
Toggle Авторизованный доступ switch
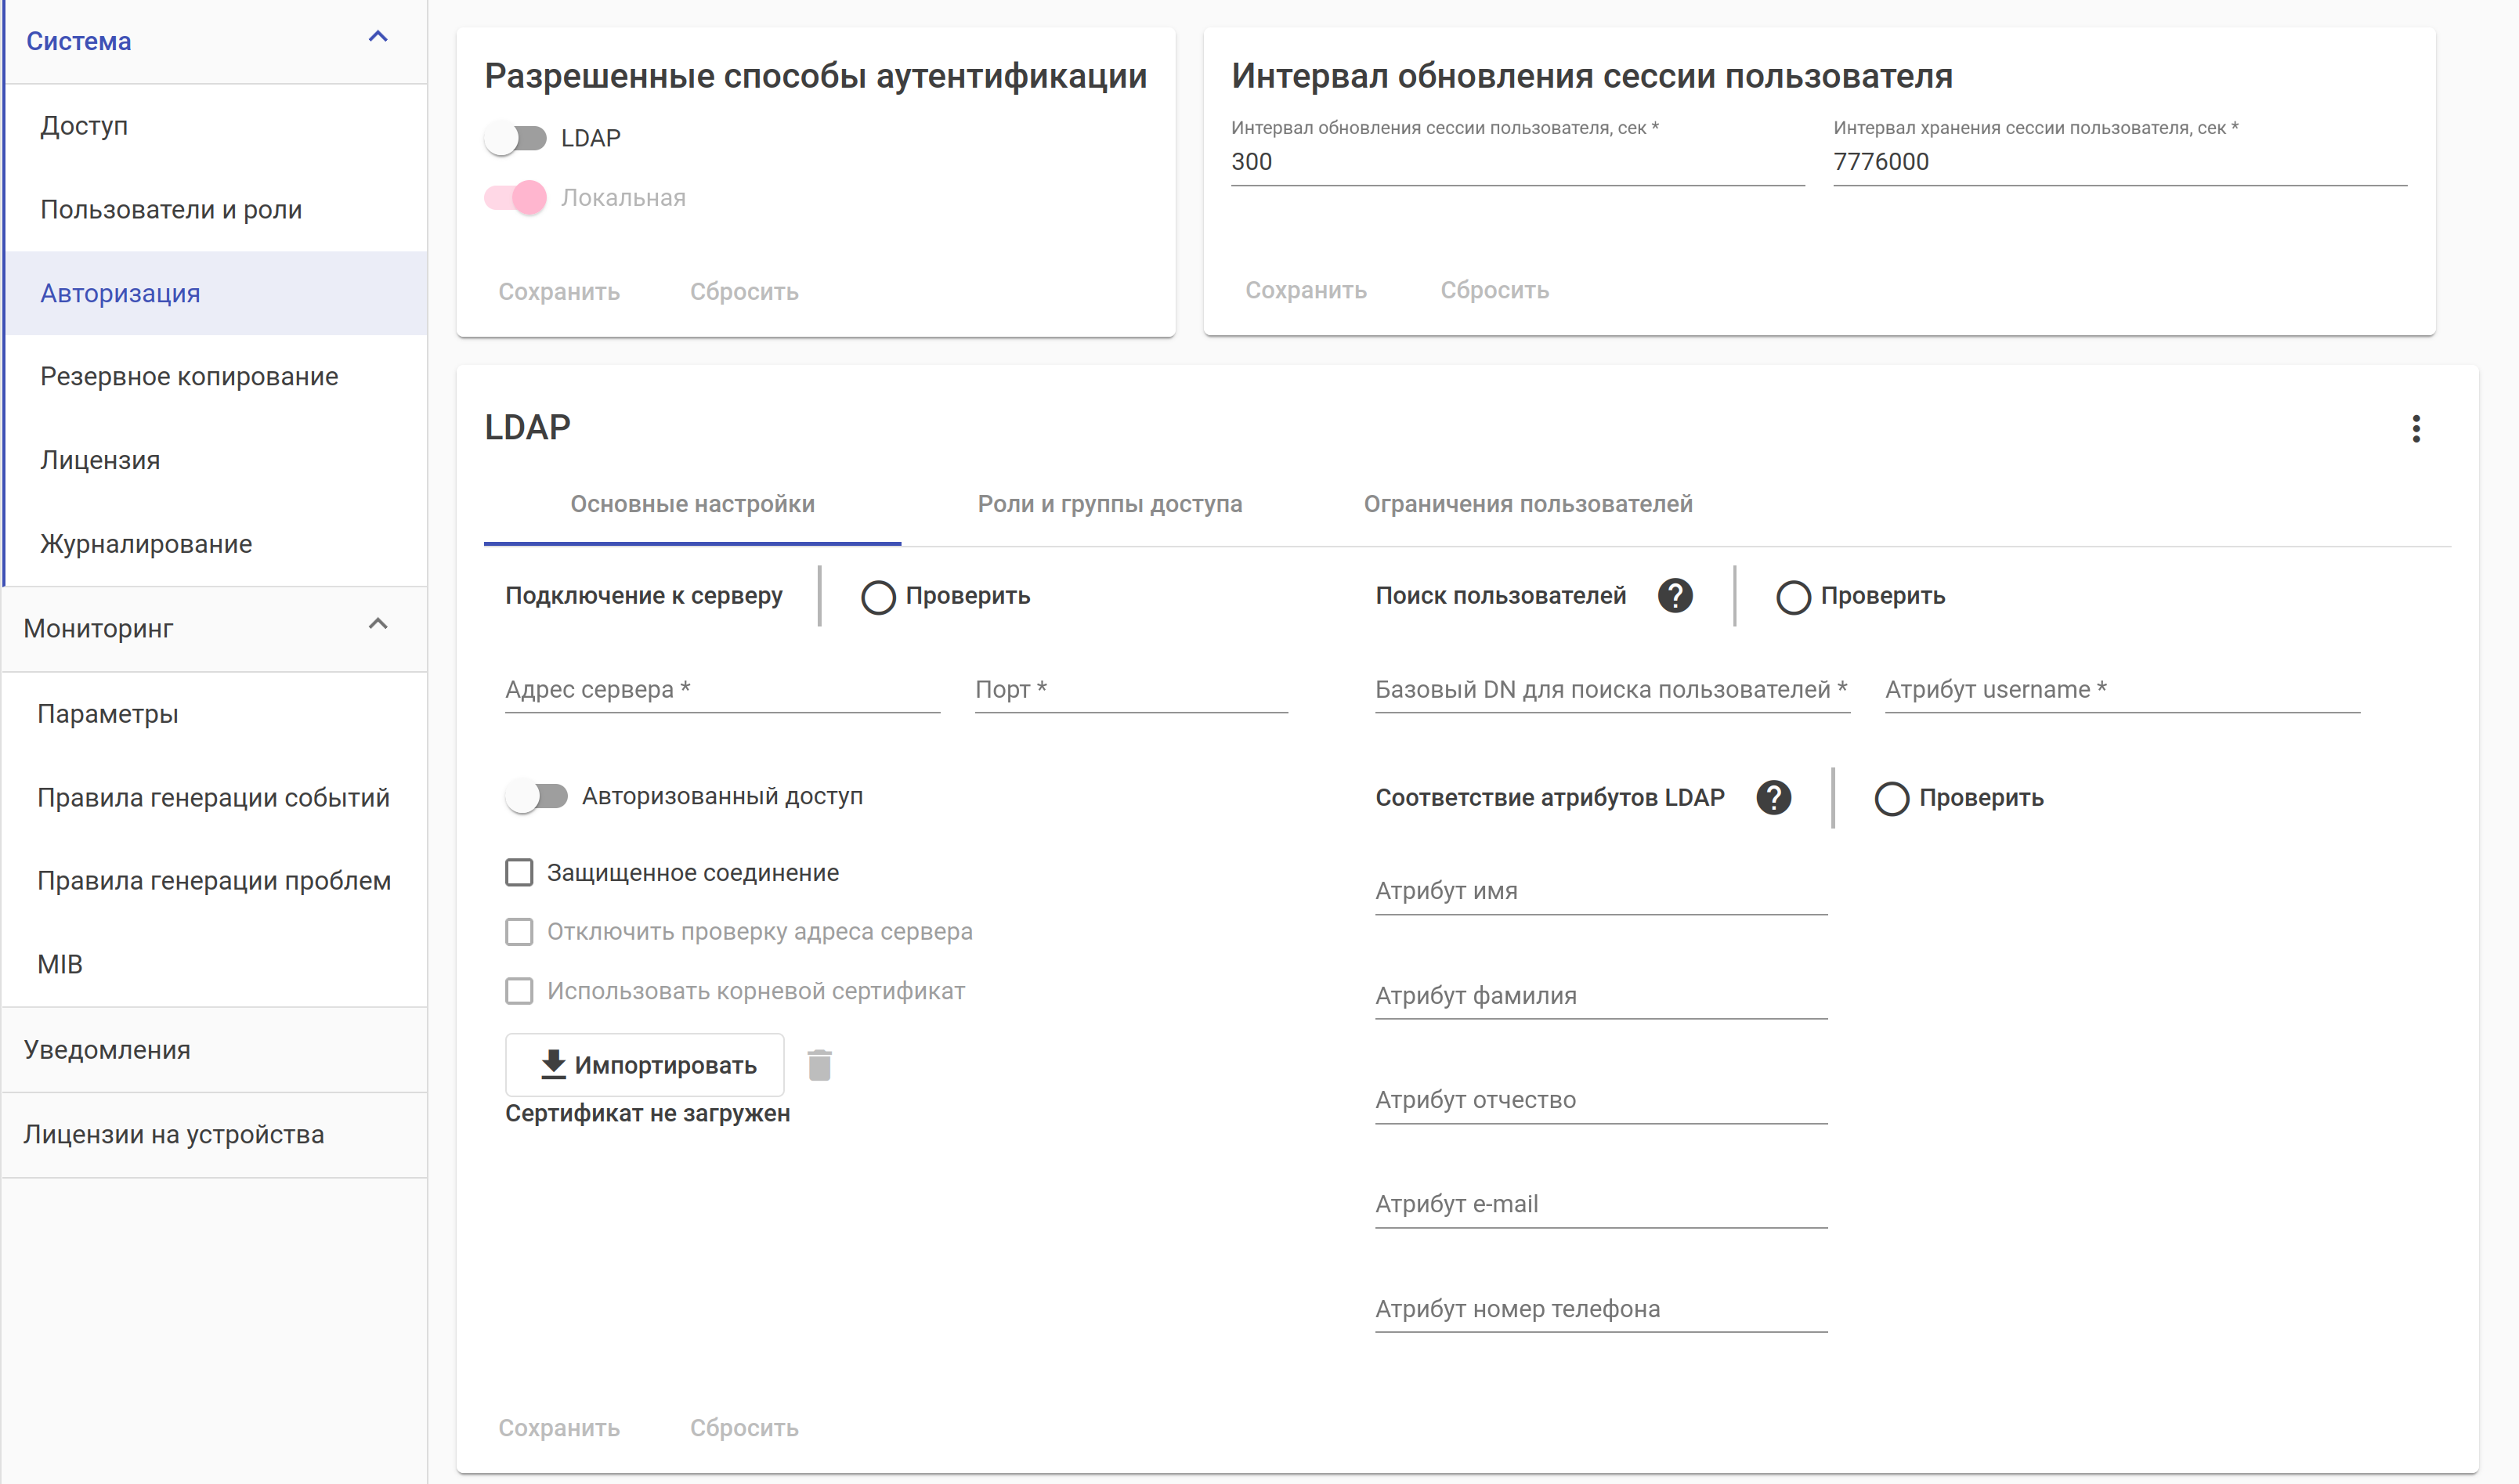[537, 796]
